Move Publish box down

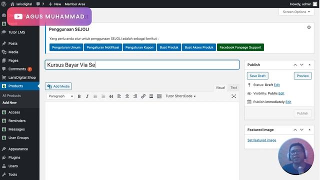pos(301,64)
